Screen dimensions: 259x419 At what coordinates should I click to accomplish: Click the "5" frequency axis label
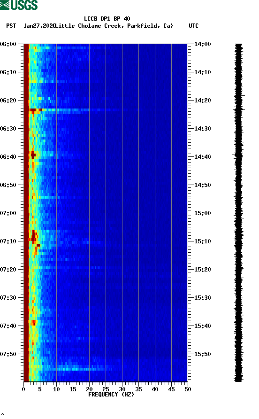40,389
